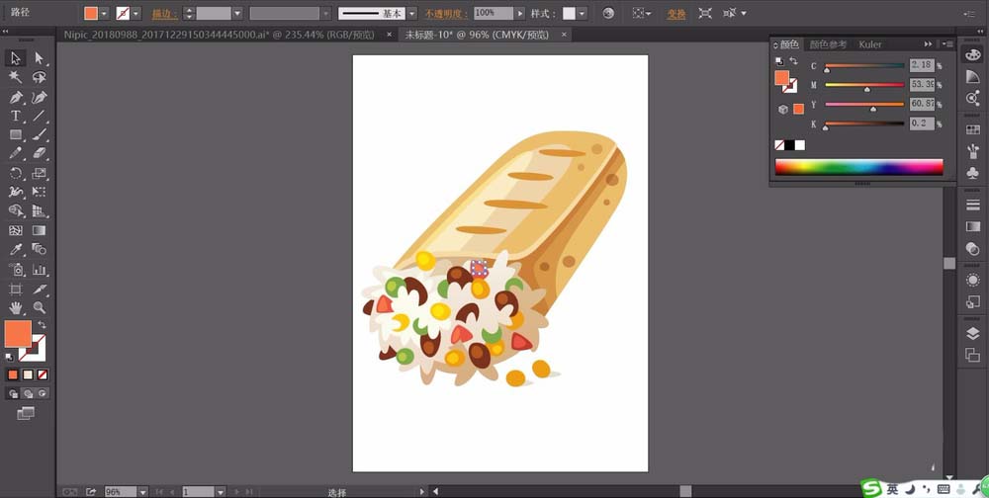Viewport: 989px width, 498px height.
Task: Select the Rectangle tool
Action: pos(16,135)
